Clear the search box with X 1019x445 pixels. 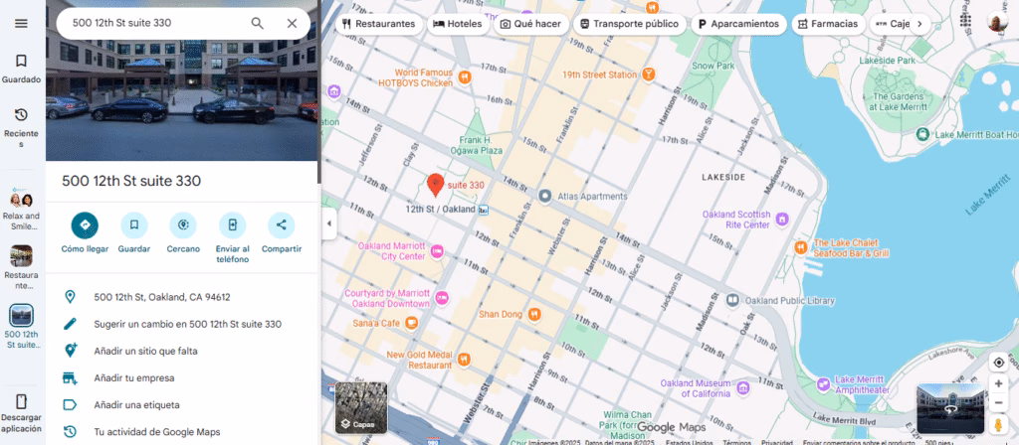pos(292,23)
